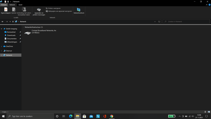Screen dimensions: 211x119
Task: Open Microsoft Store from the taskbar
Action: point(84,116)
